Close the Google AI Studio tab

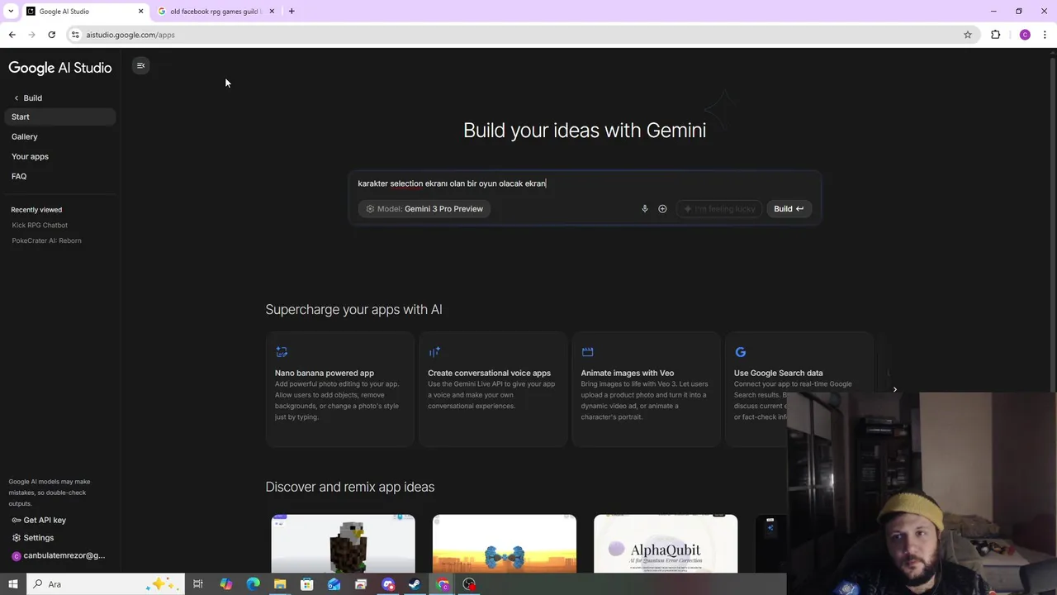point(140,12)
